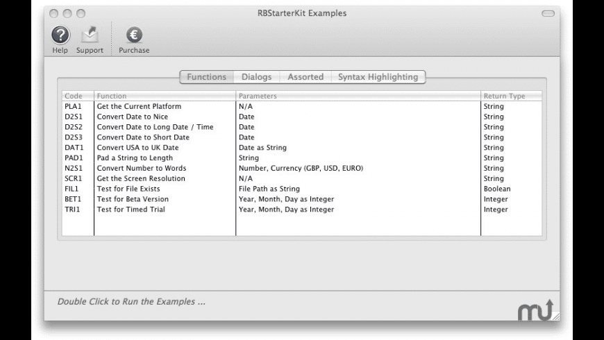This screenshot has width=604, height=340.
Task: Click 'Year, Month, Day as Integer' in BET1 row
Action: pyautogui.click(x=286, y=199)
